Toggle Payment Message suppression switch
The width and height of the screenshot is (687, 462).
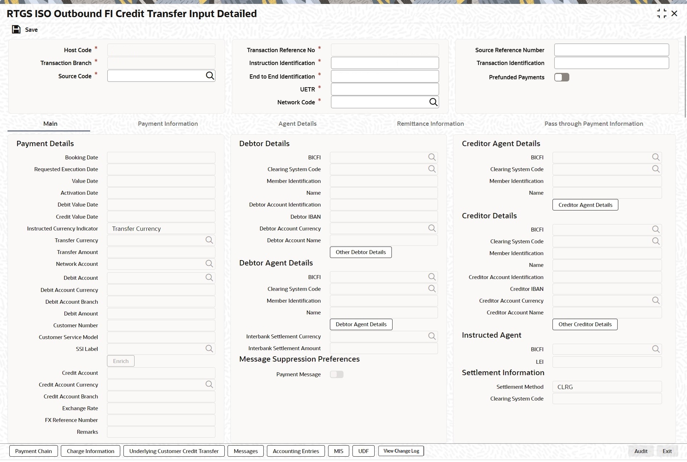336,374
